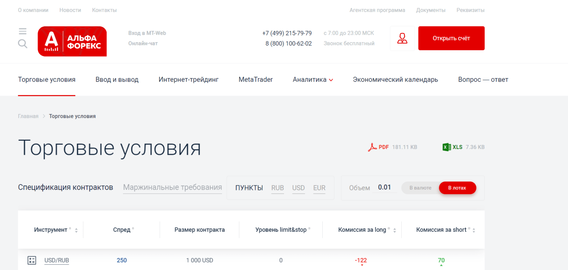Open Торговые условия nav tab
The height and width of the screenshot is (270, 568).
tap(47, 80)
